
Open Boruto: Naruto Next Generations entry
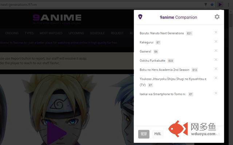click(162, 33)
